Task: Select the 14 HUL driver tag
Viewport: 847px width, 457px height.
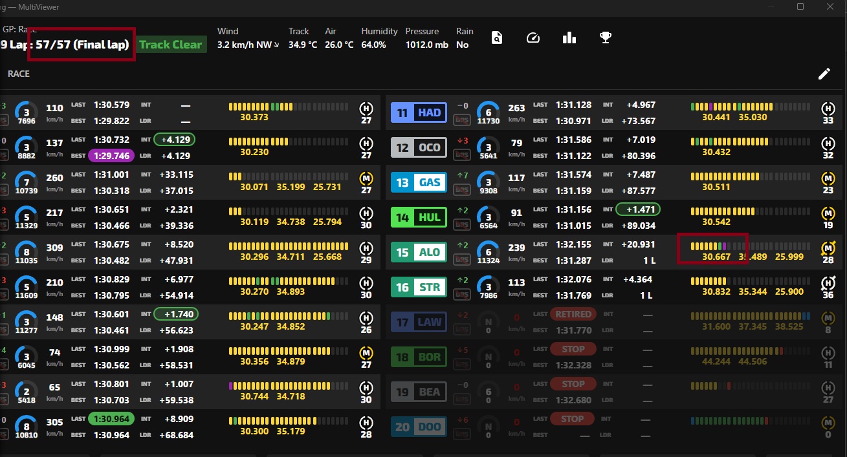Action: click(419, 217)
